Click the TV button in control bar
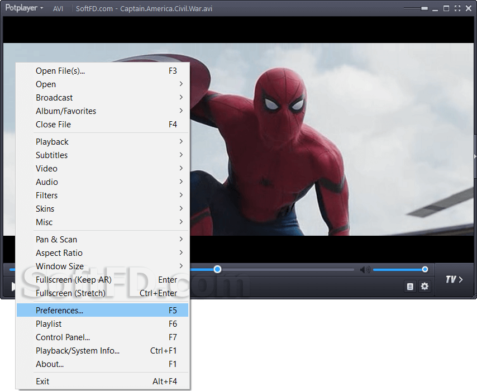The image size is (477, 391). point(454,279)
